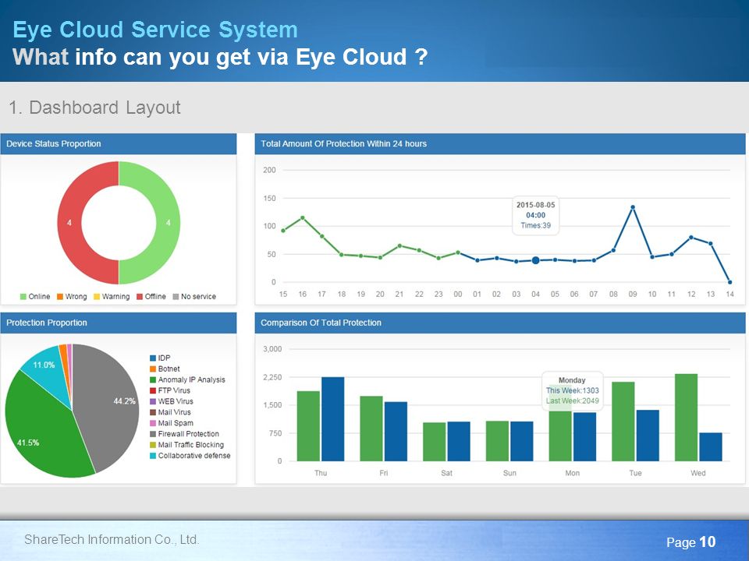The height and width of the screenshot is (561, 749).
Task: Click the green bar for Tue
Action: tap(623, 422)
